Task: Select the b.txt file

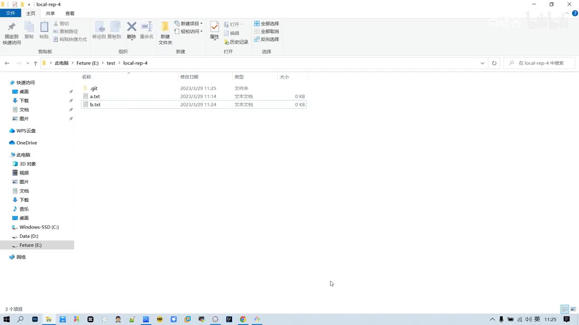Action: 194,105
